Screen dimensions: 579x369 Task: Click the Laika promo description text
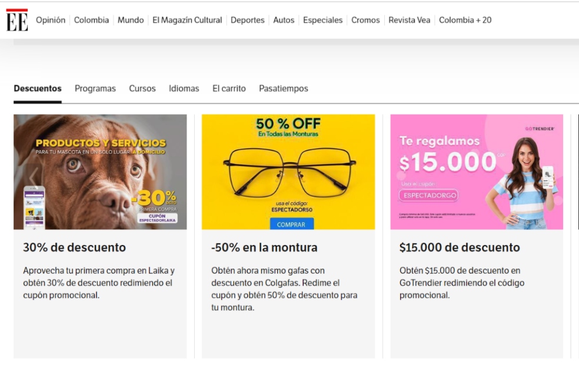click(x=99, y=283)
